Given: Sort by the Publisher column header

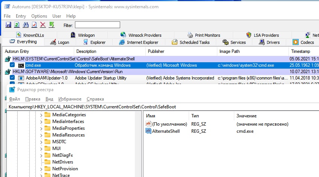Looking at the screenshot, I should (182, 51).
